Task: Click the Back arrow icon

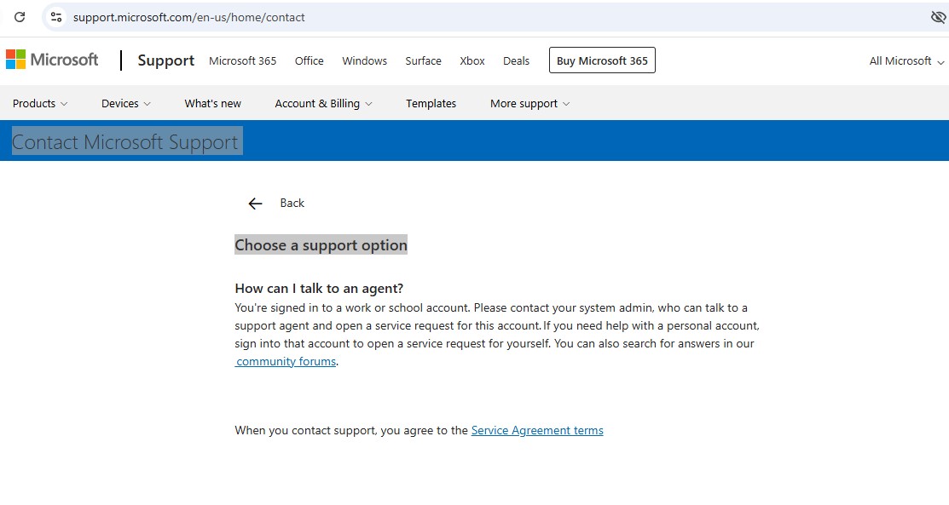Action: pyautogui.click(x=256, y=204)
